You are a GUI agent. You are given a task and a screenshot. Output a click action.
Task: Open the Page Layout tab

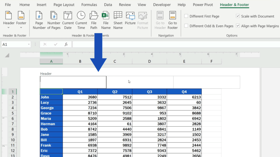click(x=64, y=5)
